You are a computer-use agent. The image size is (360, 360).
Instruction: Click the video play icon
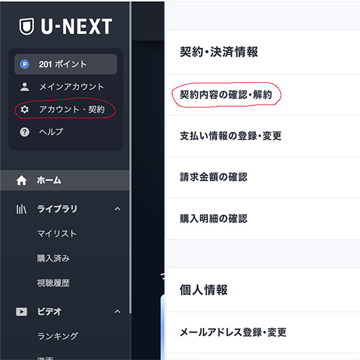tap(21, 312)
